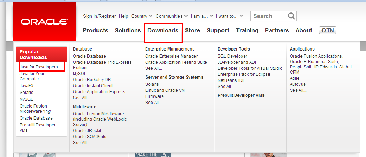Screen dimensions: 366x157
Task: Open the Country dropdown
Action: (x=142, y=16)
